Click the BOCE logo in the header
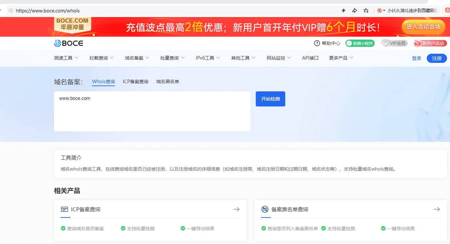The width and height of the screenshot is (450, 244). coord(68,43)
